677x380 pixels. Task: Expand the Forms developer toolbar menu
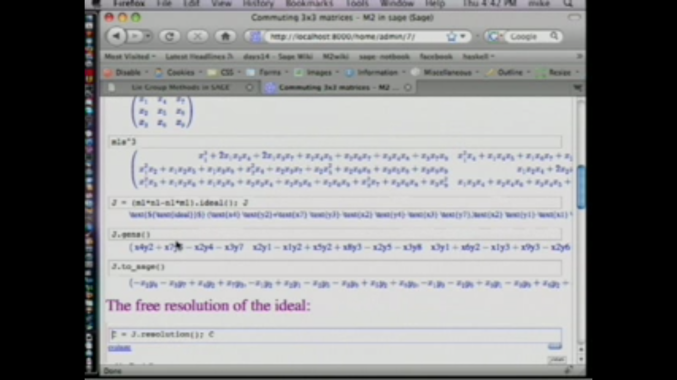(x=269, y=72)
